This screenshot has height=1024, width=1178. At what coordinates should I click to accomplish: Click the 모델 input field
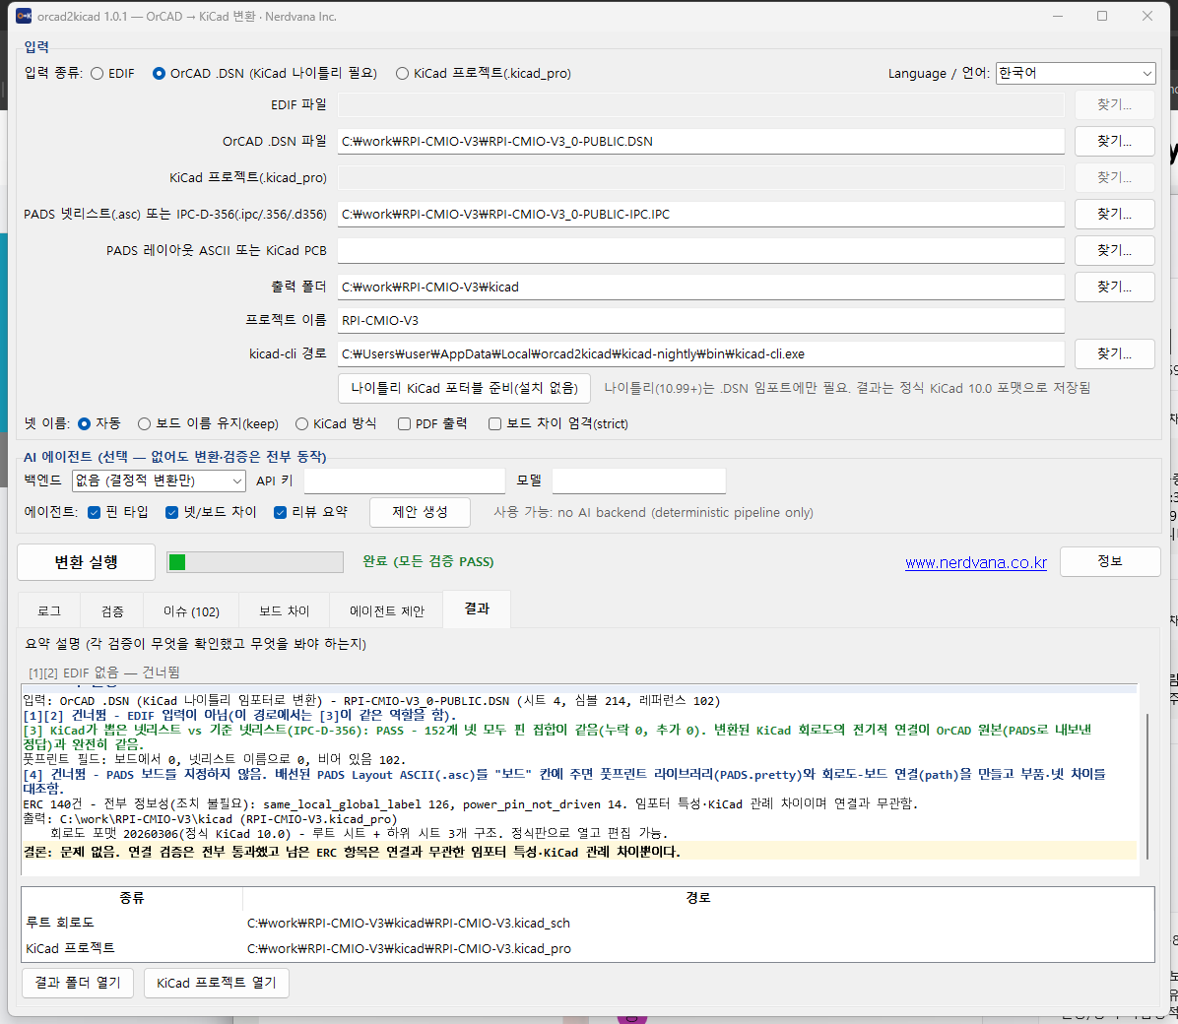pyautogui.click(x=638, y=480)
